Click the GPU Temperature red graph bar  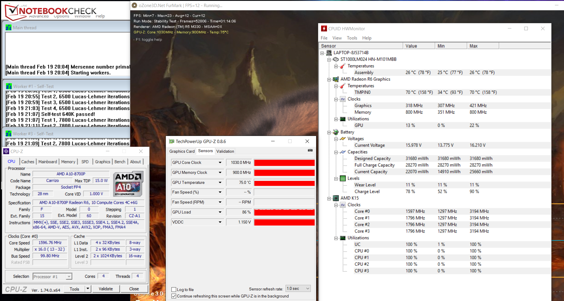click(x=284, y=183)
